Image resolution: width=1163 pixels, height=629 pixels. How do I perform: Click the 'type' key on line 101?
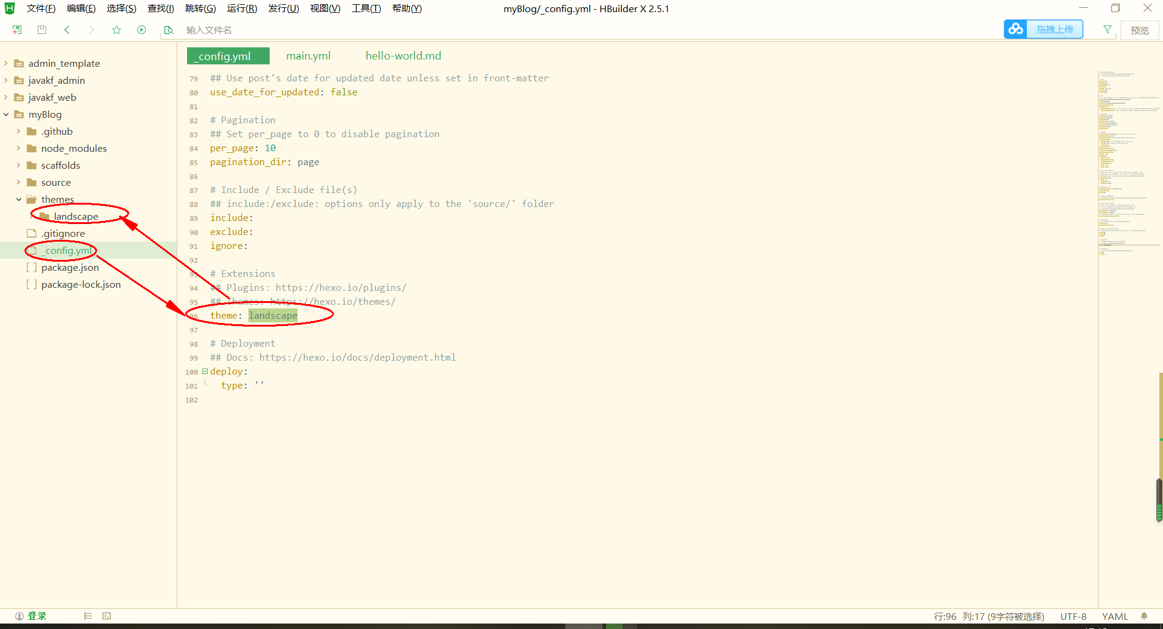(231, 386)
